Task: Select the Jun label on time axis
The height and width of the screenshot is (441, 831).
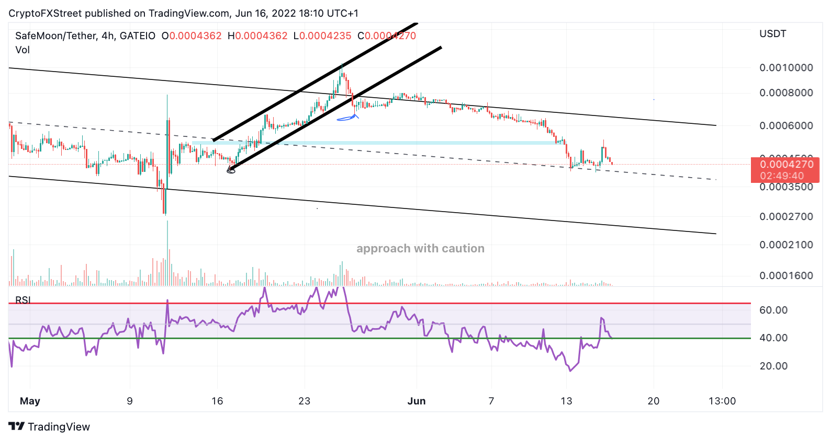Action: 417,401
